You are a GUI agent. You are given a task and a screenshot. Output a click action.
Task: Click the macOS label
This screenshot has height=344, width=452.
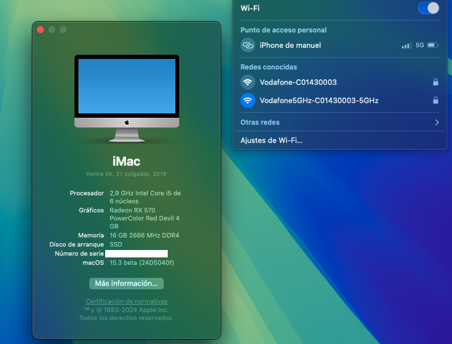(x=93, y=263)
